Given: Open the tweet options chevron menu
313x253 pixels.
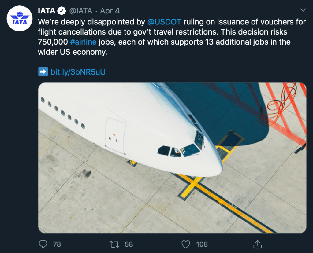Looking at the screenshot, I should point(303,10).
